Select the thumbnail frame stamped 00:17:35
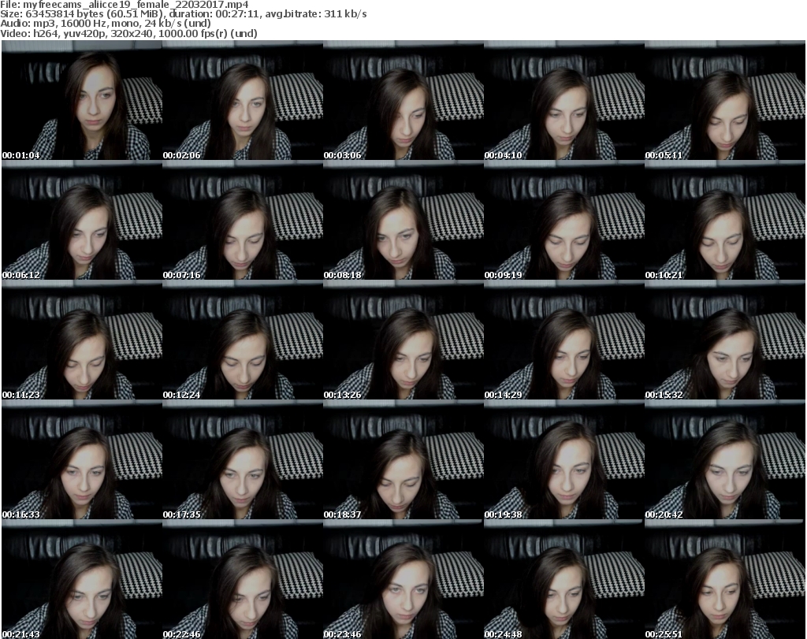Screen dimensions: 807x639 [243, 460]
